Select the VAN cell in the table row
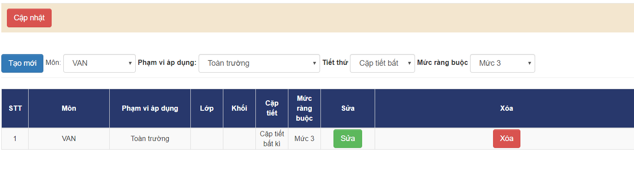Viewport: 634px width, 186px height. point(69,139)
